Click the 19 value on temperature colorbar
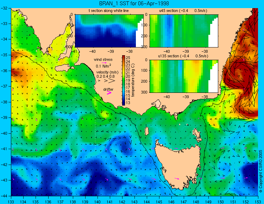This screenshot has height=204, width=264. pos(128,80)
